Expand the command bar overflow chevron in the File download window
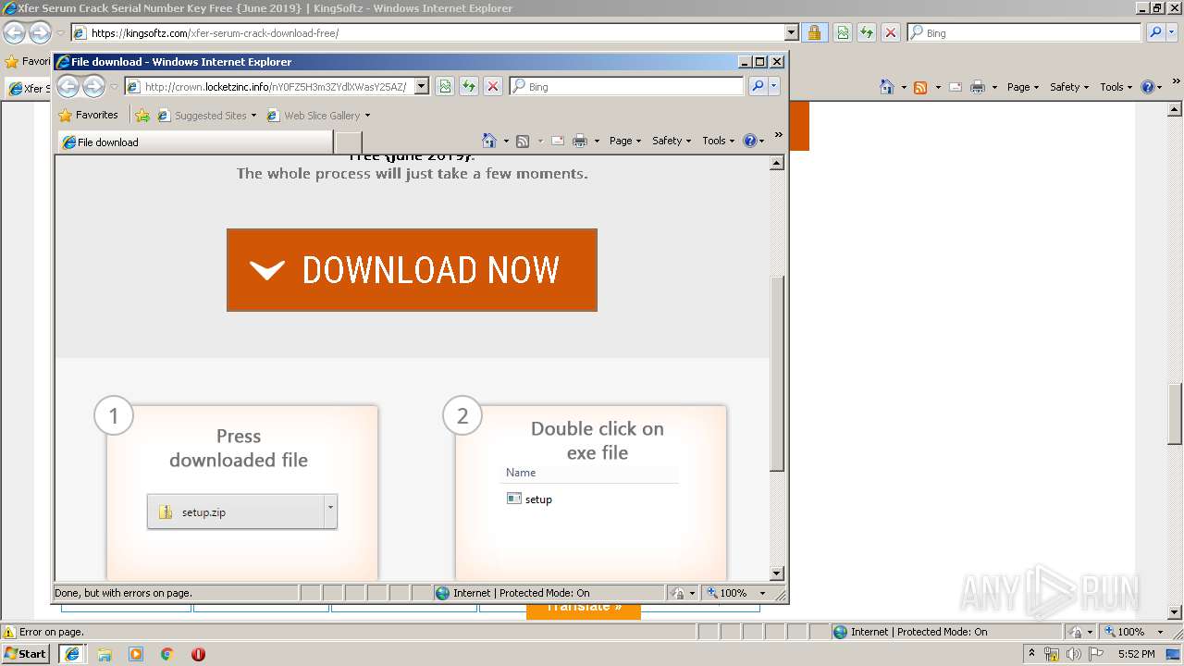 tap(778, 135)
